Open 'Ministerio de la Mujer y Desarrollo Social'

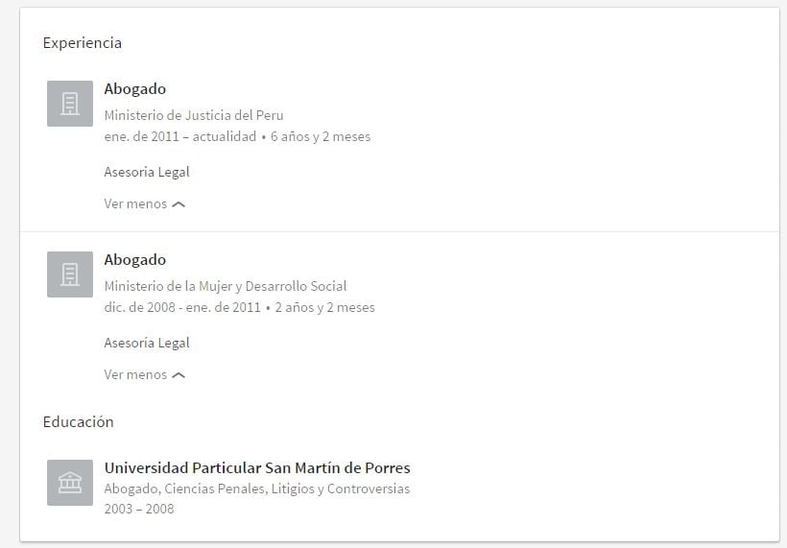(x=226, y=286)
